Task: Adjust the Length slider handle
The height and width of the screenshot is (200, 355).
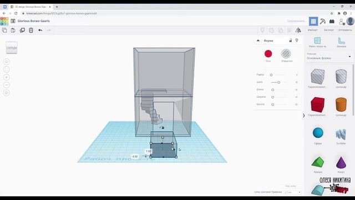Action: tap(272, 90)
